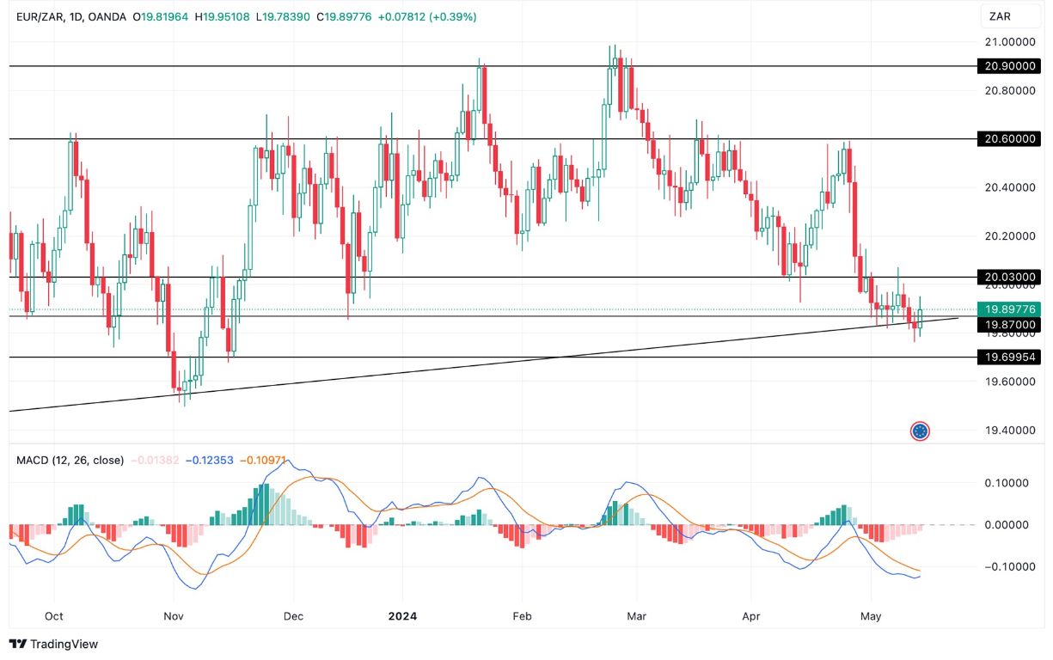Select the 2024 label on the time axis

(402, 616)
